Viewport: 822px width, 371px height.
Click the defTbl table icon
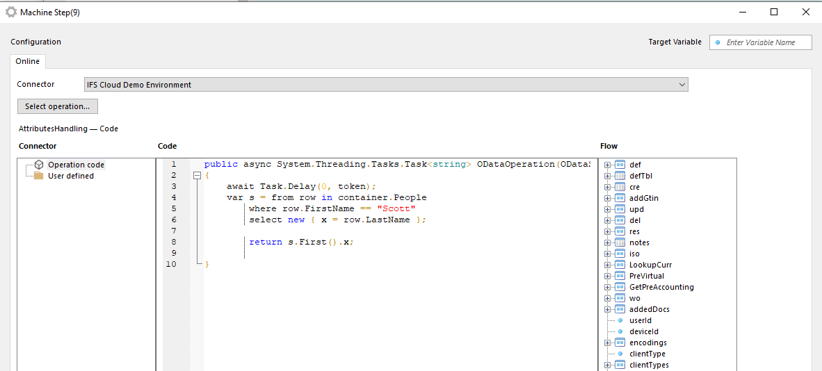620,176
